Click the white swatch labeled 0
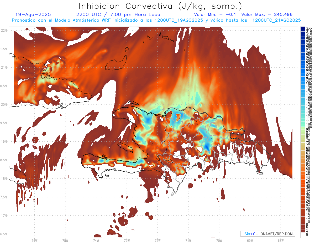 303,235
